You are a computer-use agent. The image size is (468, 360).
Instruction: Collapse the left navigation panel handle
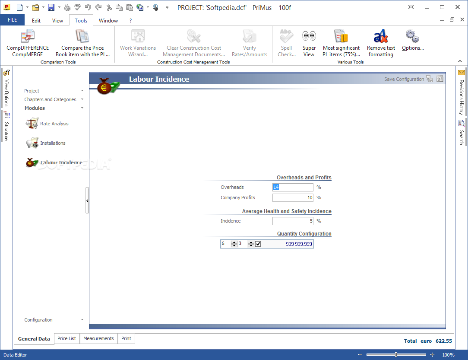click(87, 201)
